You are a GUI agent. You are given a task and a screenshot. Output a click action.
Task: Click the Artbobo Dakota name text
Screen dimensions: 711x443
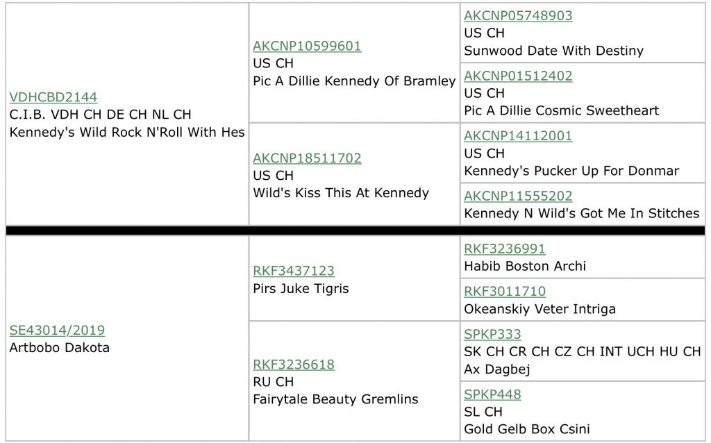coord(60,348)
